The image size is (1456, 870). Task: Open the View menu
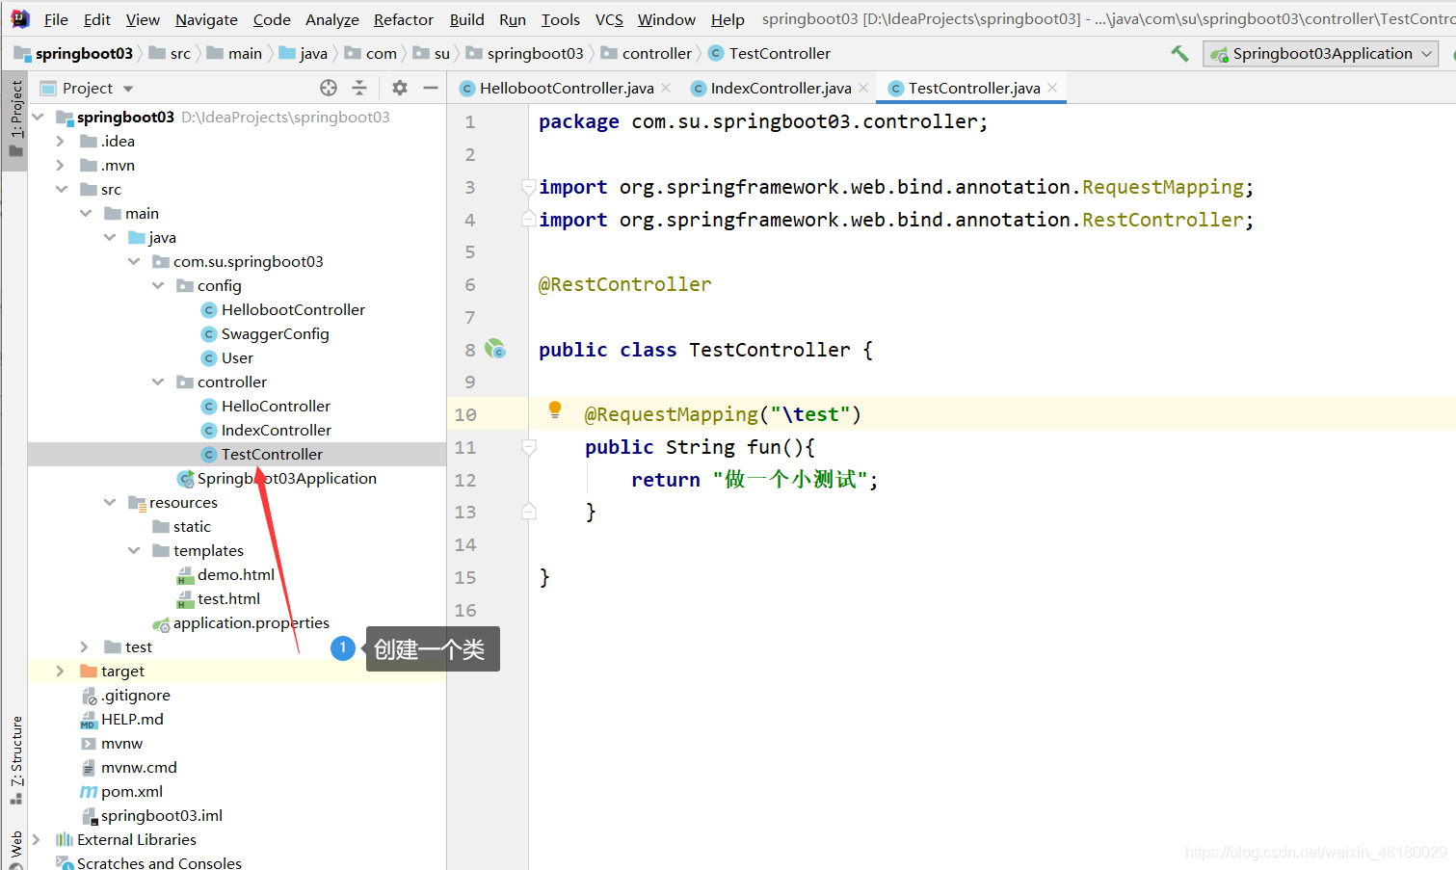(x=143, y=19)
